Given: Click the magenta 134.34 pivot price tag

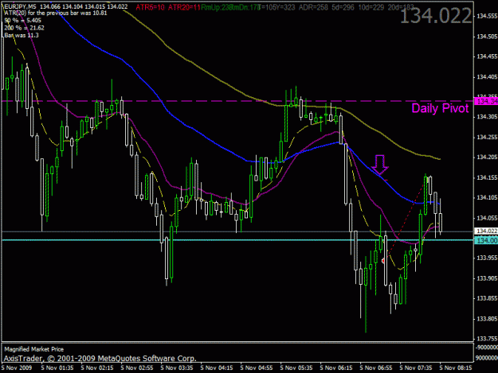Looking at the screenshot, I should pyautogui.click(x=486, y=102).
